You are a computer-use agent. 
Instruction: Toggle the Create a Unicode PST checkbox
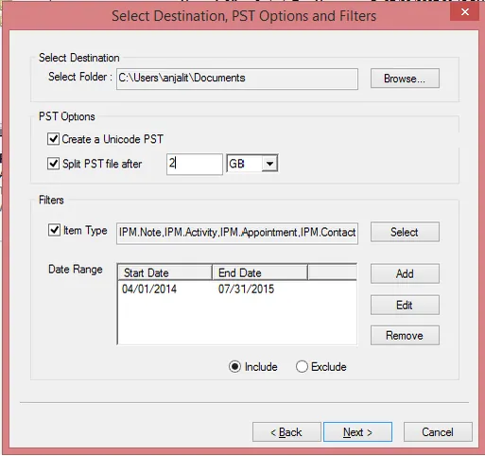pyautogui.click(x=53, y=139)
